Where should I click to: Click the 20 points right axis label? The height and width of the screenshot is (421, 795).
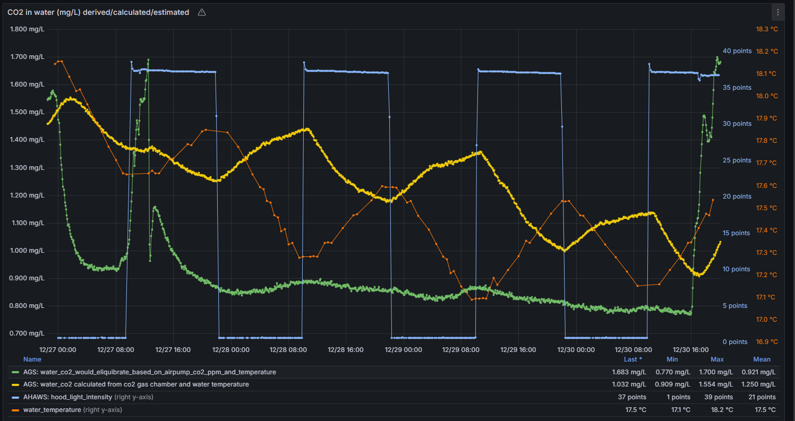[737, 196]
